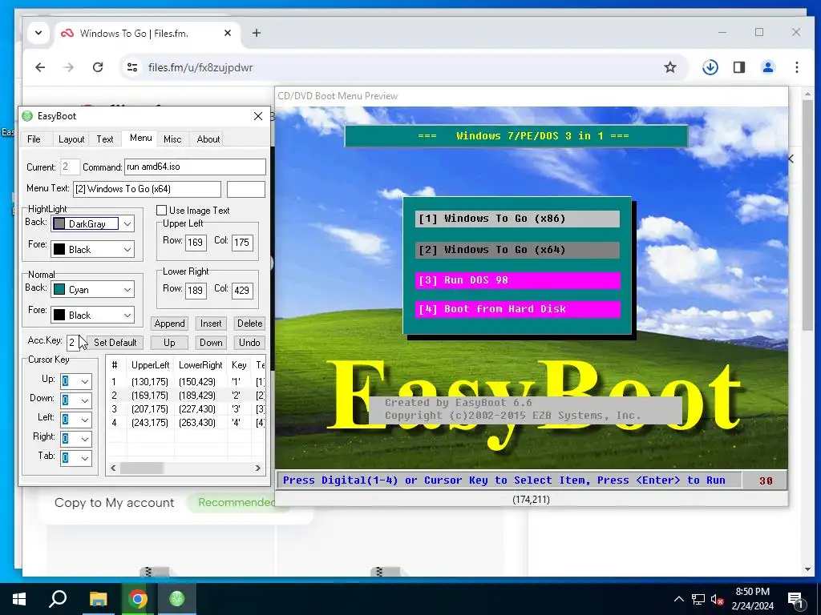Image resolution: width=821 pixels, height=615 pixels.
Task: Move menu item Down
Action: click(x=211, y=343)
